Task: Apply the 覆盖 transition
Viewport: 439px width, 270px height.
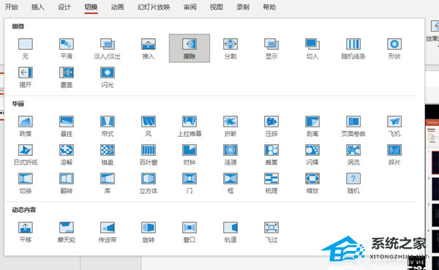Action: [x=67, y=77]
